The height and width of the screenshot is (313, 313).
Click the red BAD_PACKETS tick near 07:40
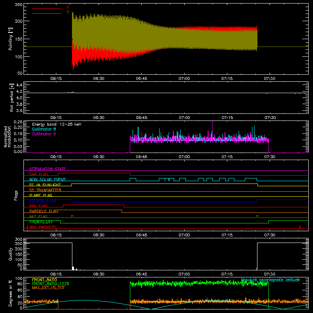tap(300, 227)
